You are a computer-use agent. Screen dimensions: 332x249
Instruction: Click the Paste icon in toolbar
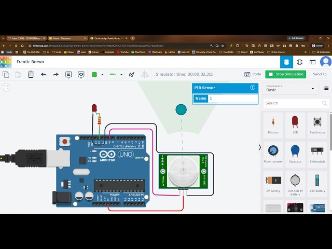pos(18,74)
